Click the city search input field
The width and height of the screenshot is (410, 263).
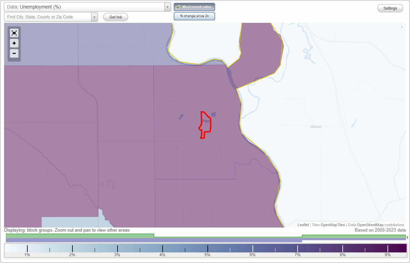(48, 17)
